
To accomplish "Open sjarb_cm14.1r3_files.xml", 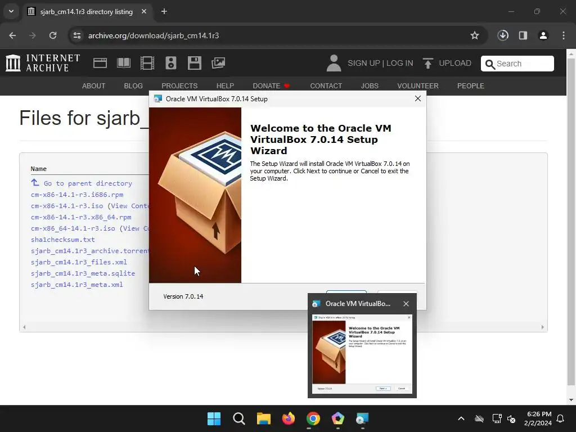I will coord(79,262).
